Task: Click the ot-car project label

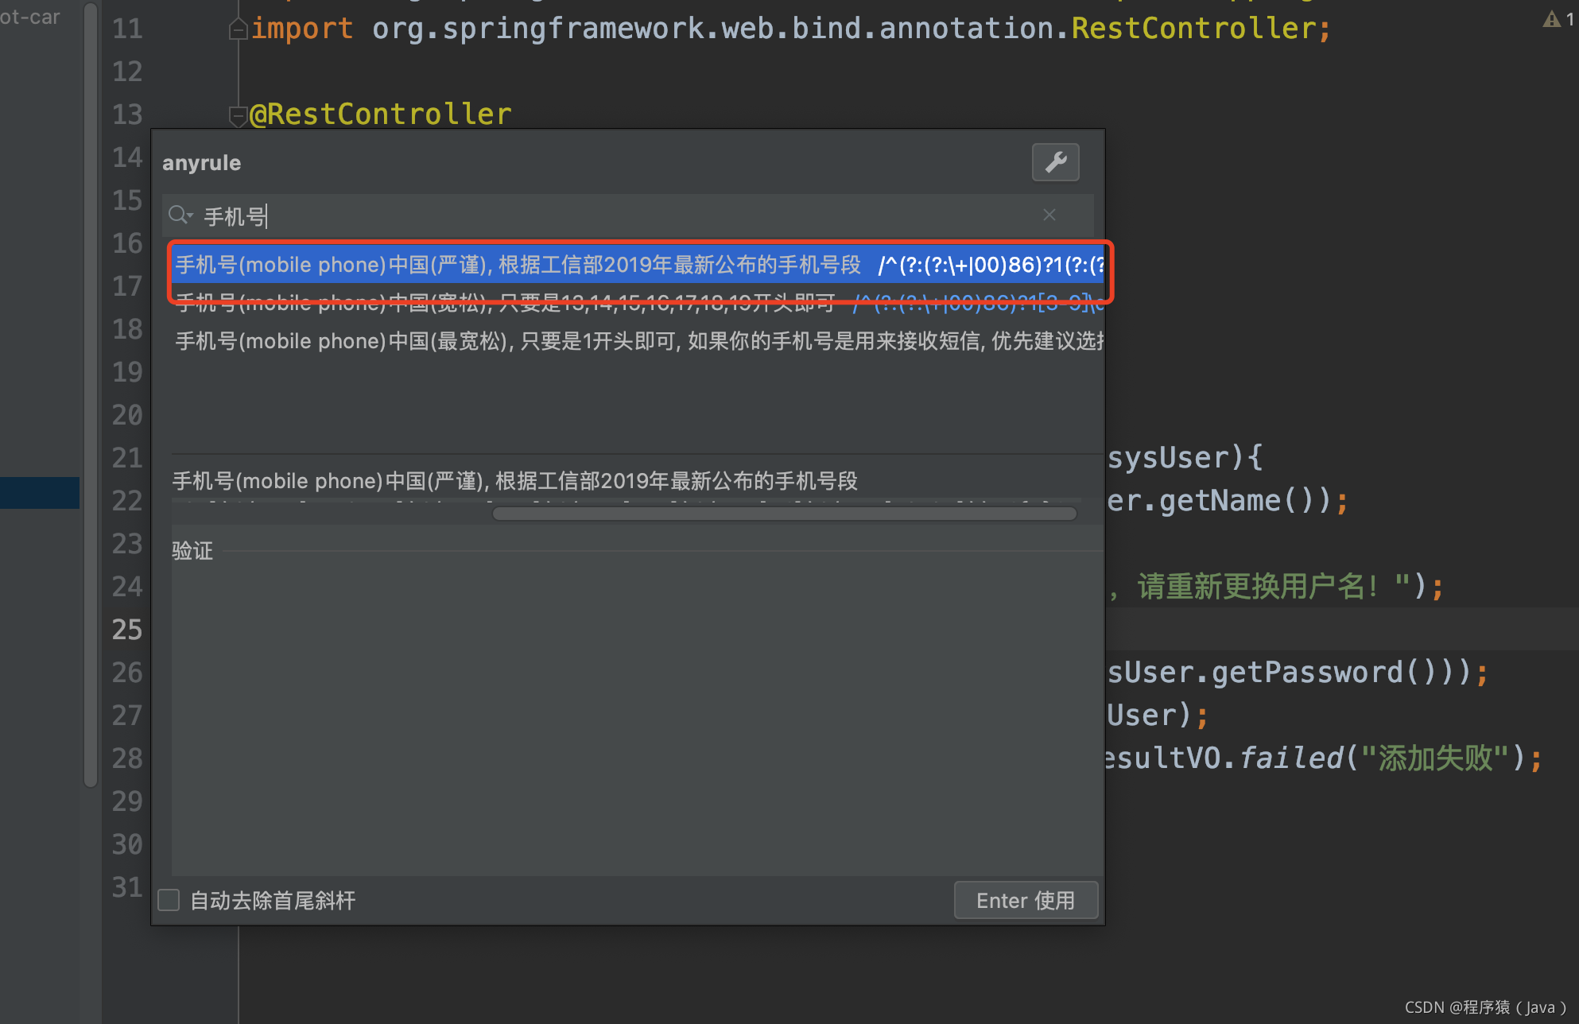Action: (30, 17)
